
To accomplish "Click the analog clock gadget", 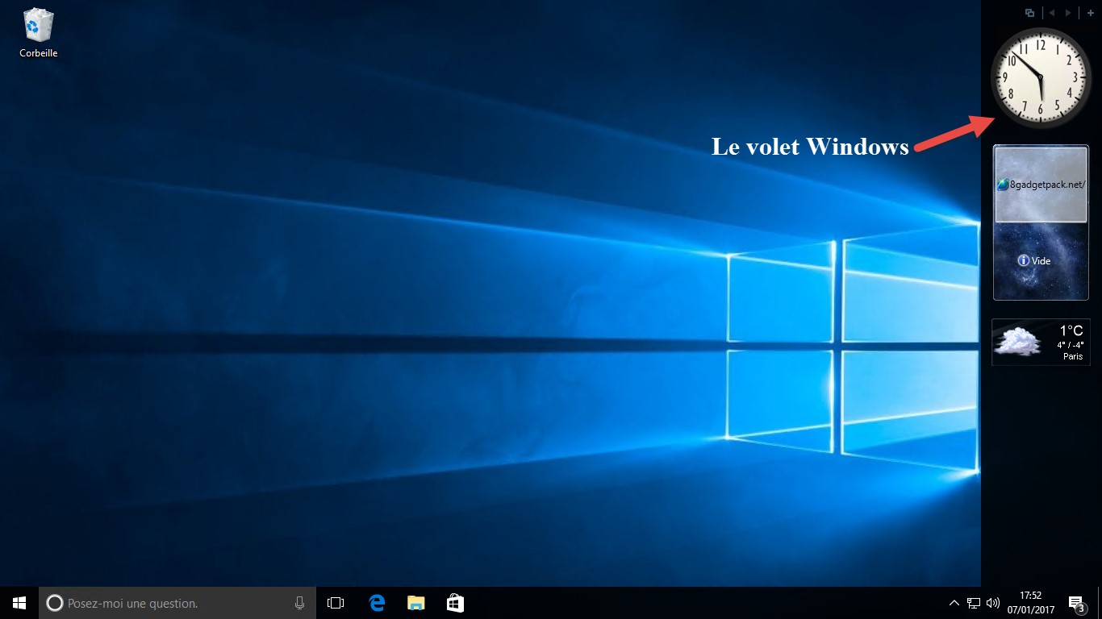I will point(1041,78).
